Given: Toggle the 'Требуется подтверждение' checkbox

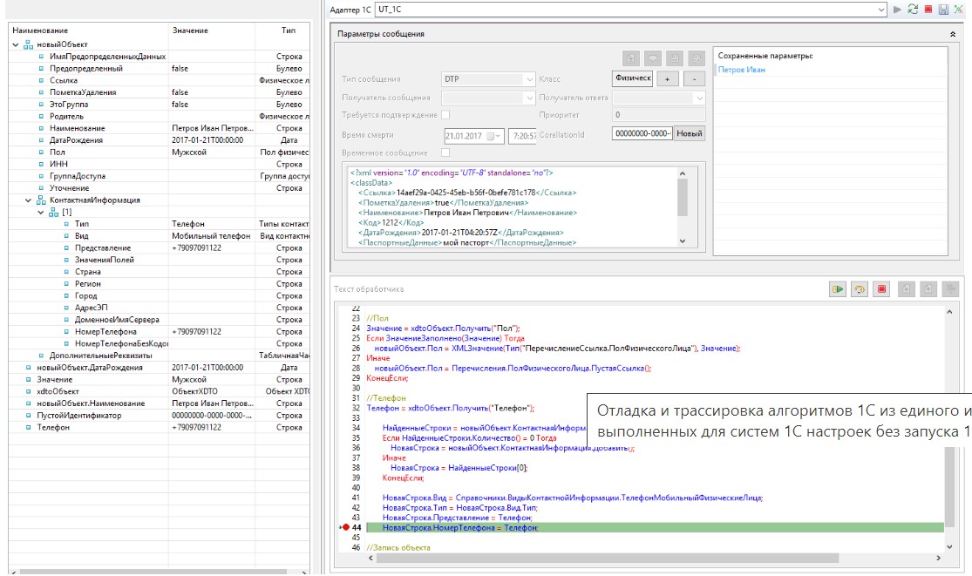Looking at the screenshot, I should tap(445, 115).
